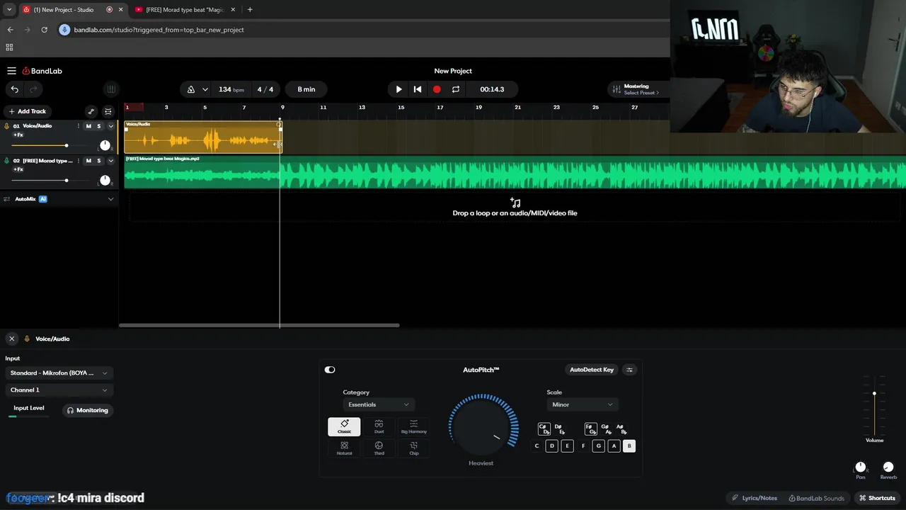Click the AutoPitch Heaviest strength knob

pyautogui.click(x=481, y=426)
